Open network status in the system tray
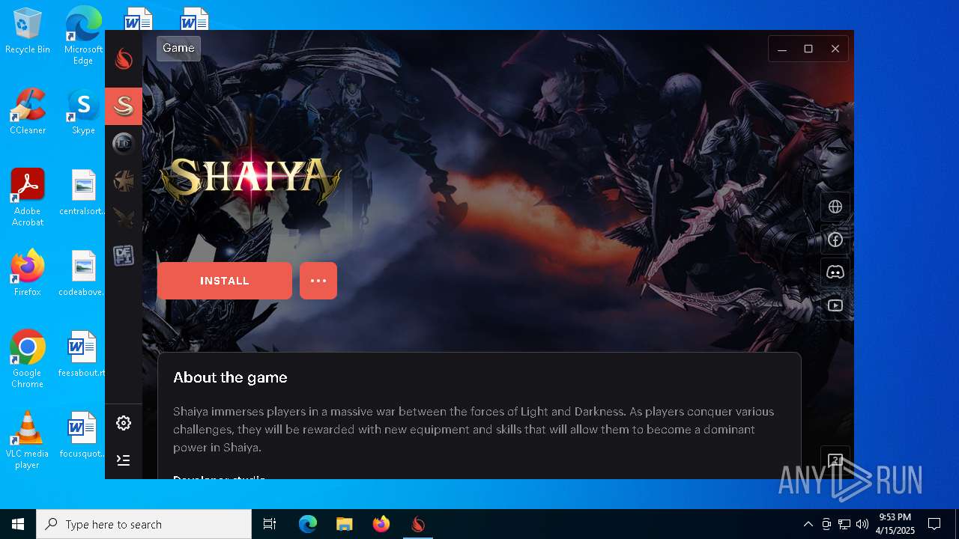The image size is (959, 539). tap(844, 524)
